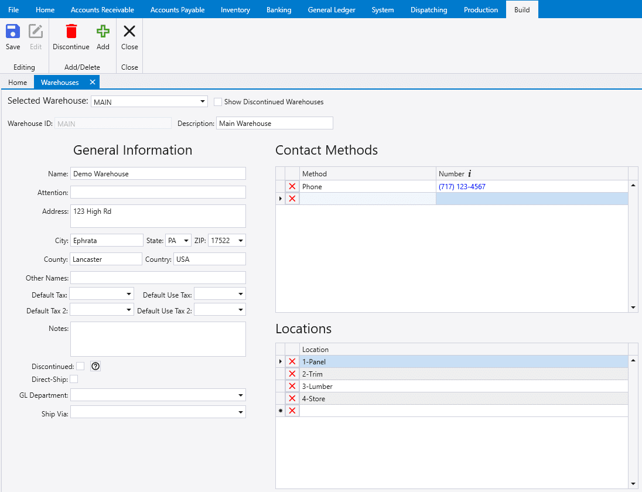Enable Show Discontinued Warehouses checkbox
Viewport: 642px width, 492px height.
click(218, 102)
